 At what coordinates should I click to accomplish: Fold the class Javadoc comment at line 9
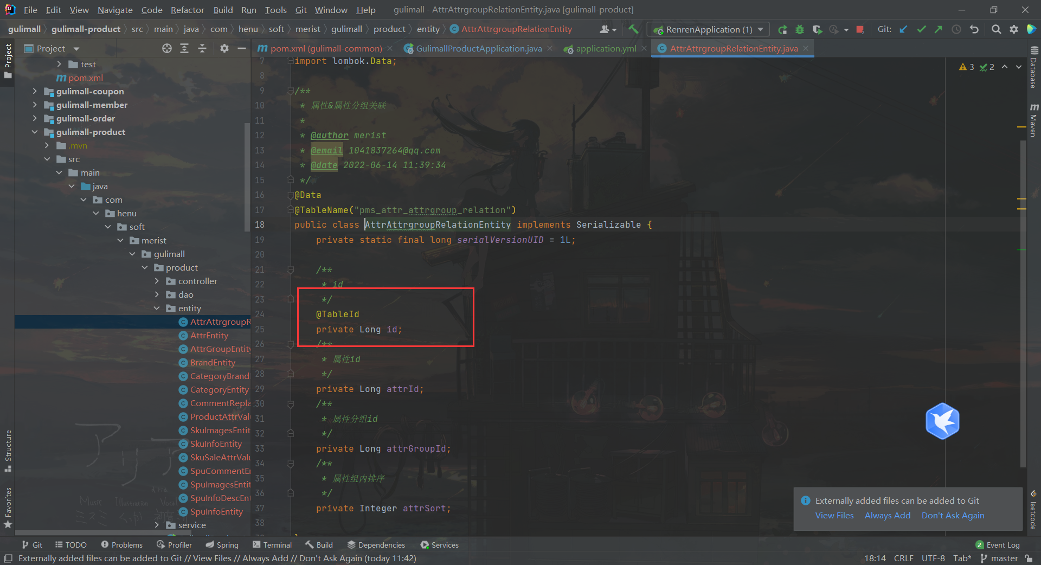[x=291, y=91]
